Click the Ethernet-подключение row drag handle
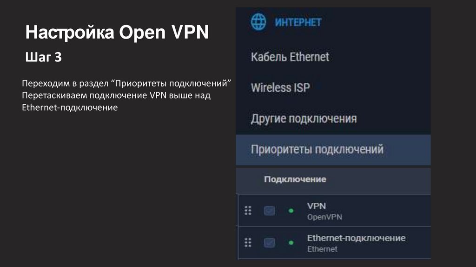 [x=248, y=242]
